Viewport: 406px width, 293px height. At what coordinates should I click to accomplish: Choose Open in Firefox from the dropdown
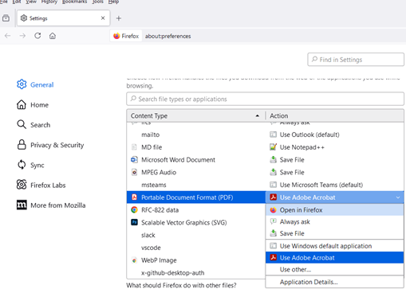(x=334, y=210)
